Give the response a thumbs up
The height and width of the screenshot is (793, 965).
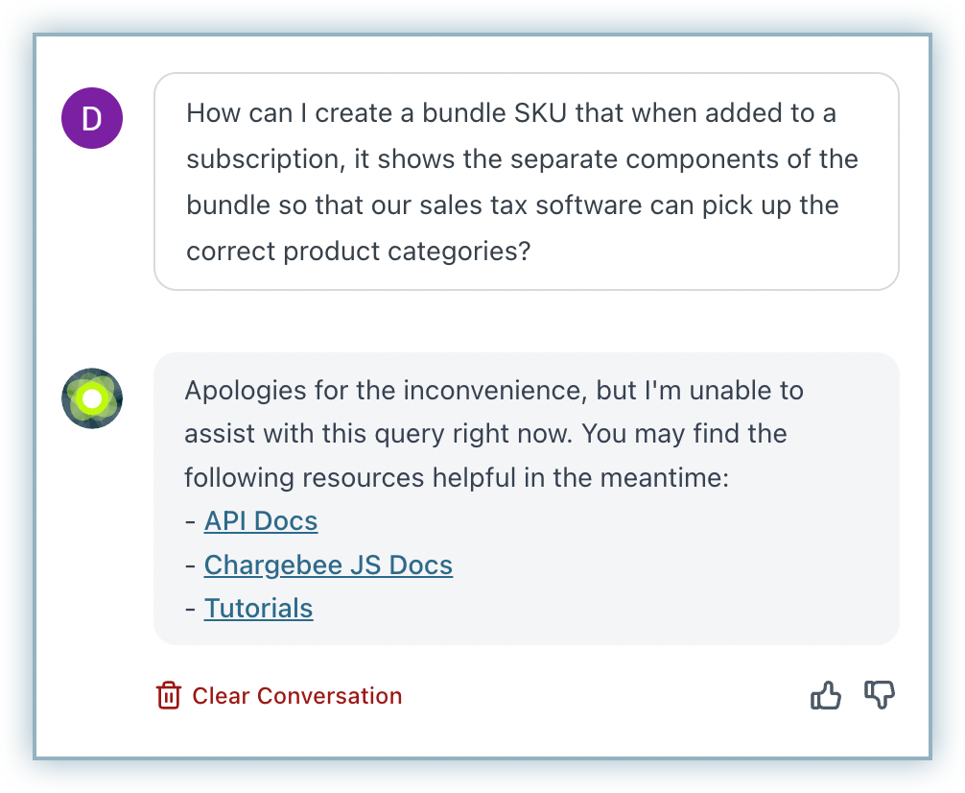[825, 696]
